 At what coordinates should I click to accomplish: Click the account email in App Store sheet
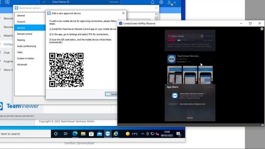coord(192,104)
